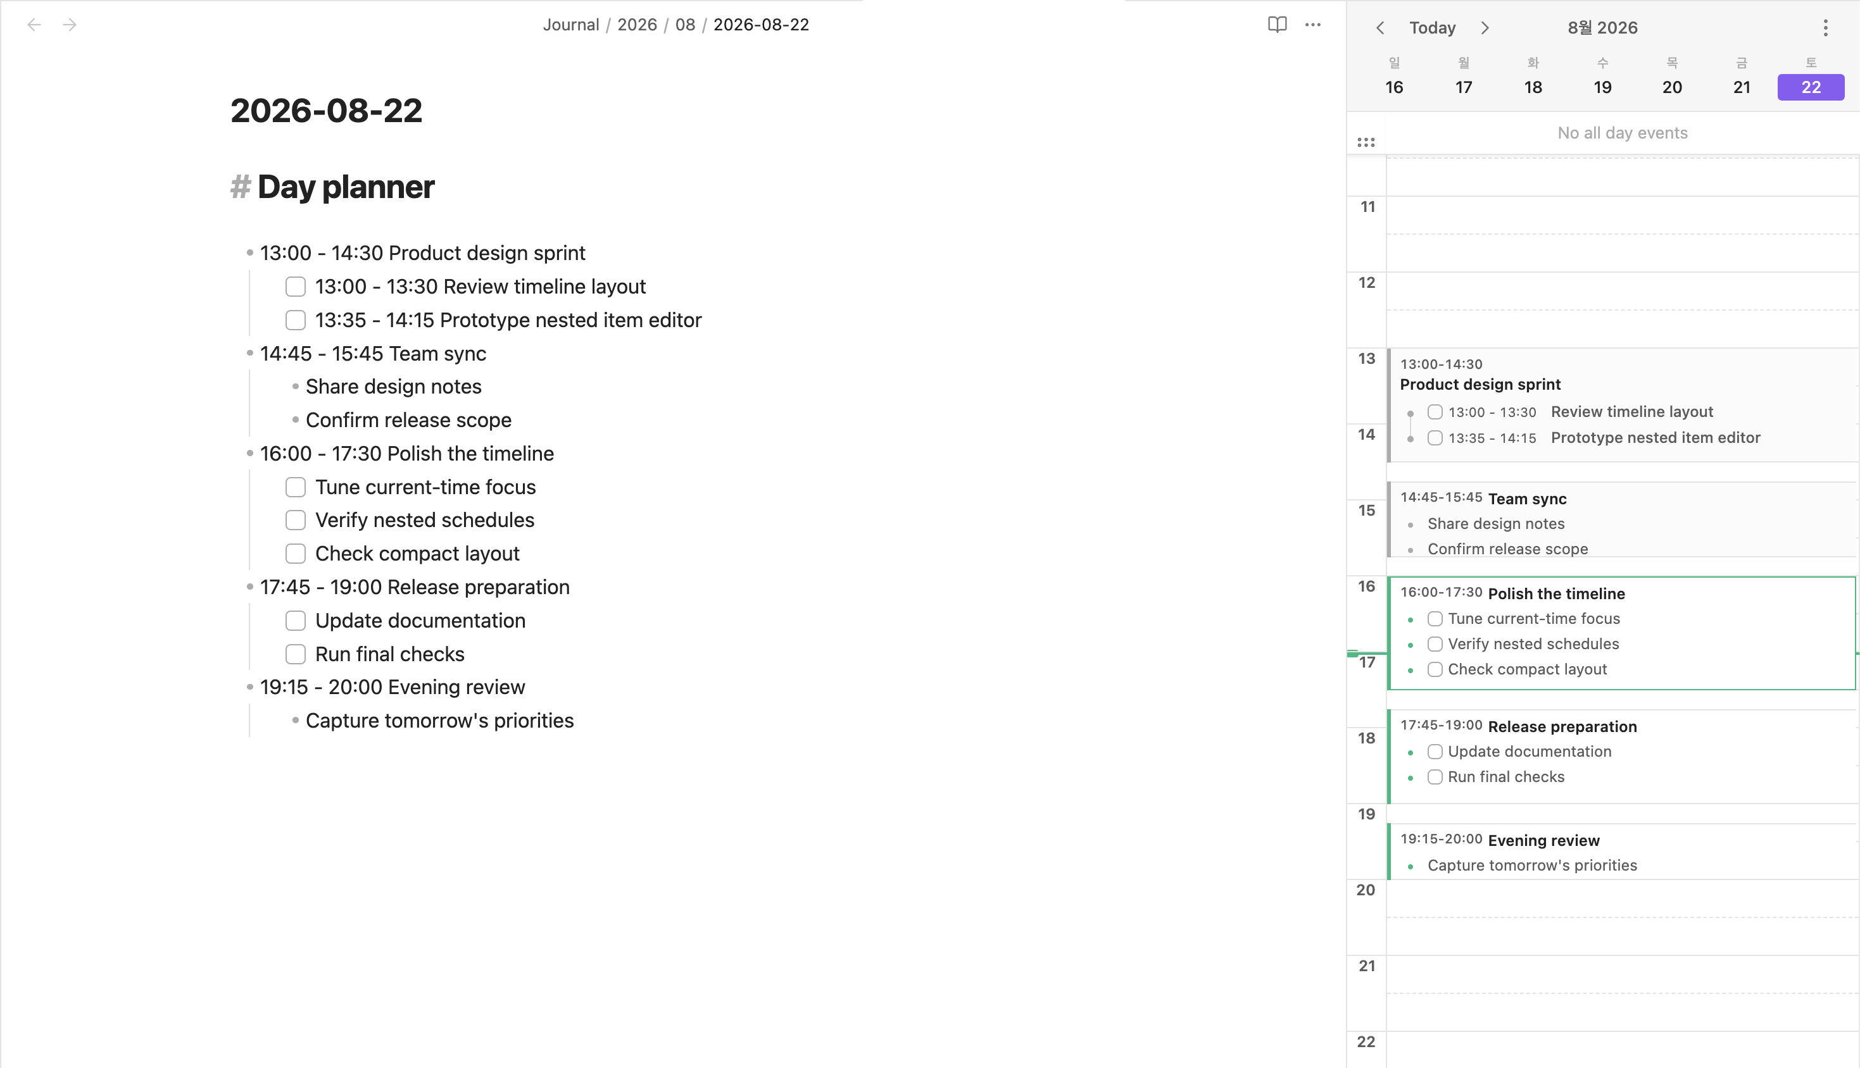Collapse the Team sync bullet in note

(249, 354)
